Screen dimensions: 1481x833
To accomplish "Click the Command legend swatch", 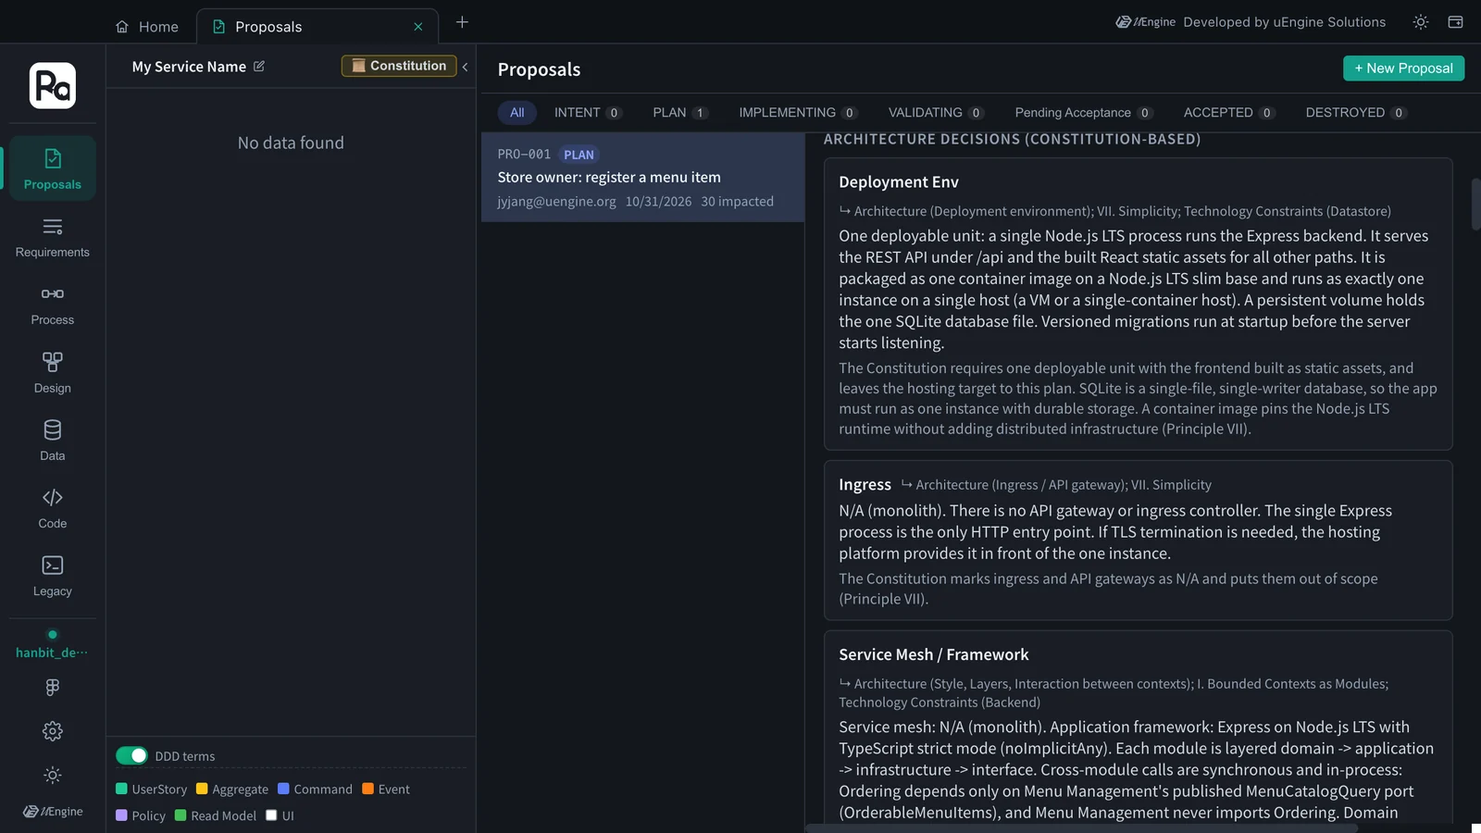I will click(x=283, y=789).
